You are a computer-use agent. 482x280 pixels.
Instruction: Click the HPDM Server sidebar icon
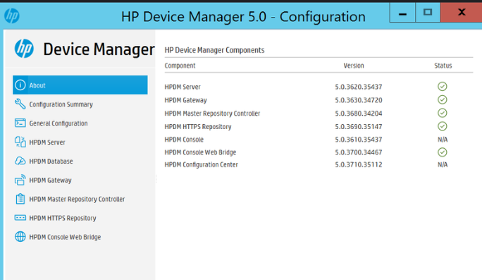click(x=20, y=142)
